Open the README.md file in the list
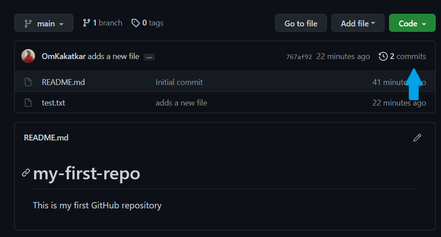Image resolution: width=441 pixels, height=237 pixels. [x=63, y=82]
